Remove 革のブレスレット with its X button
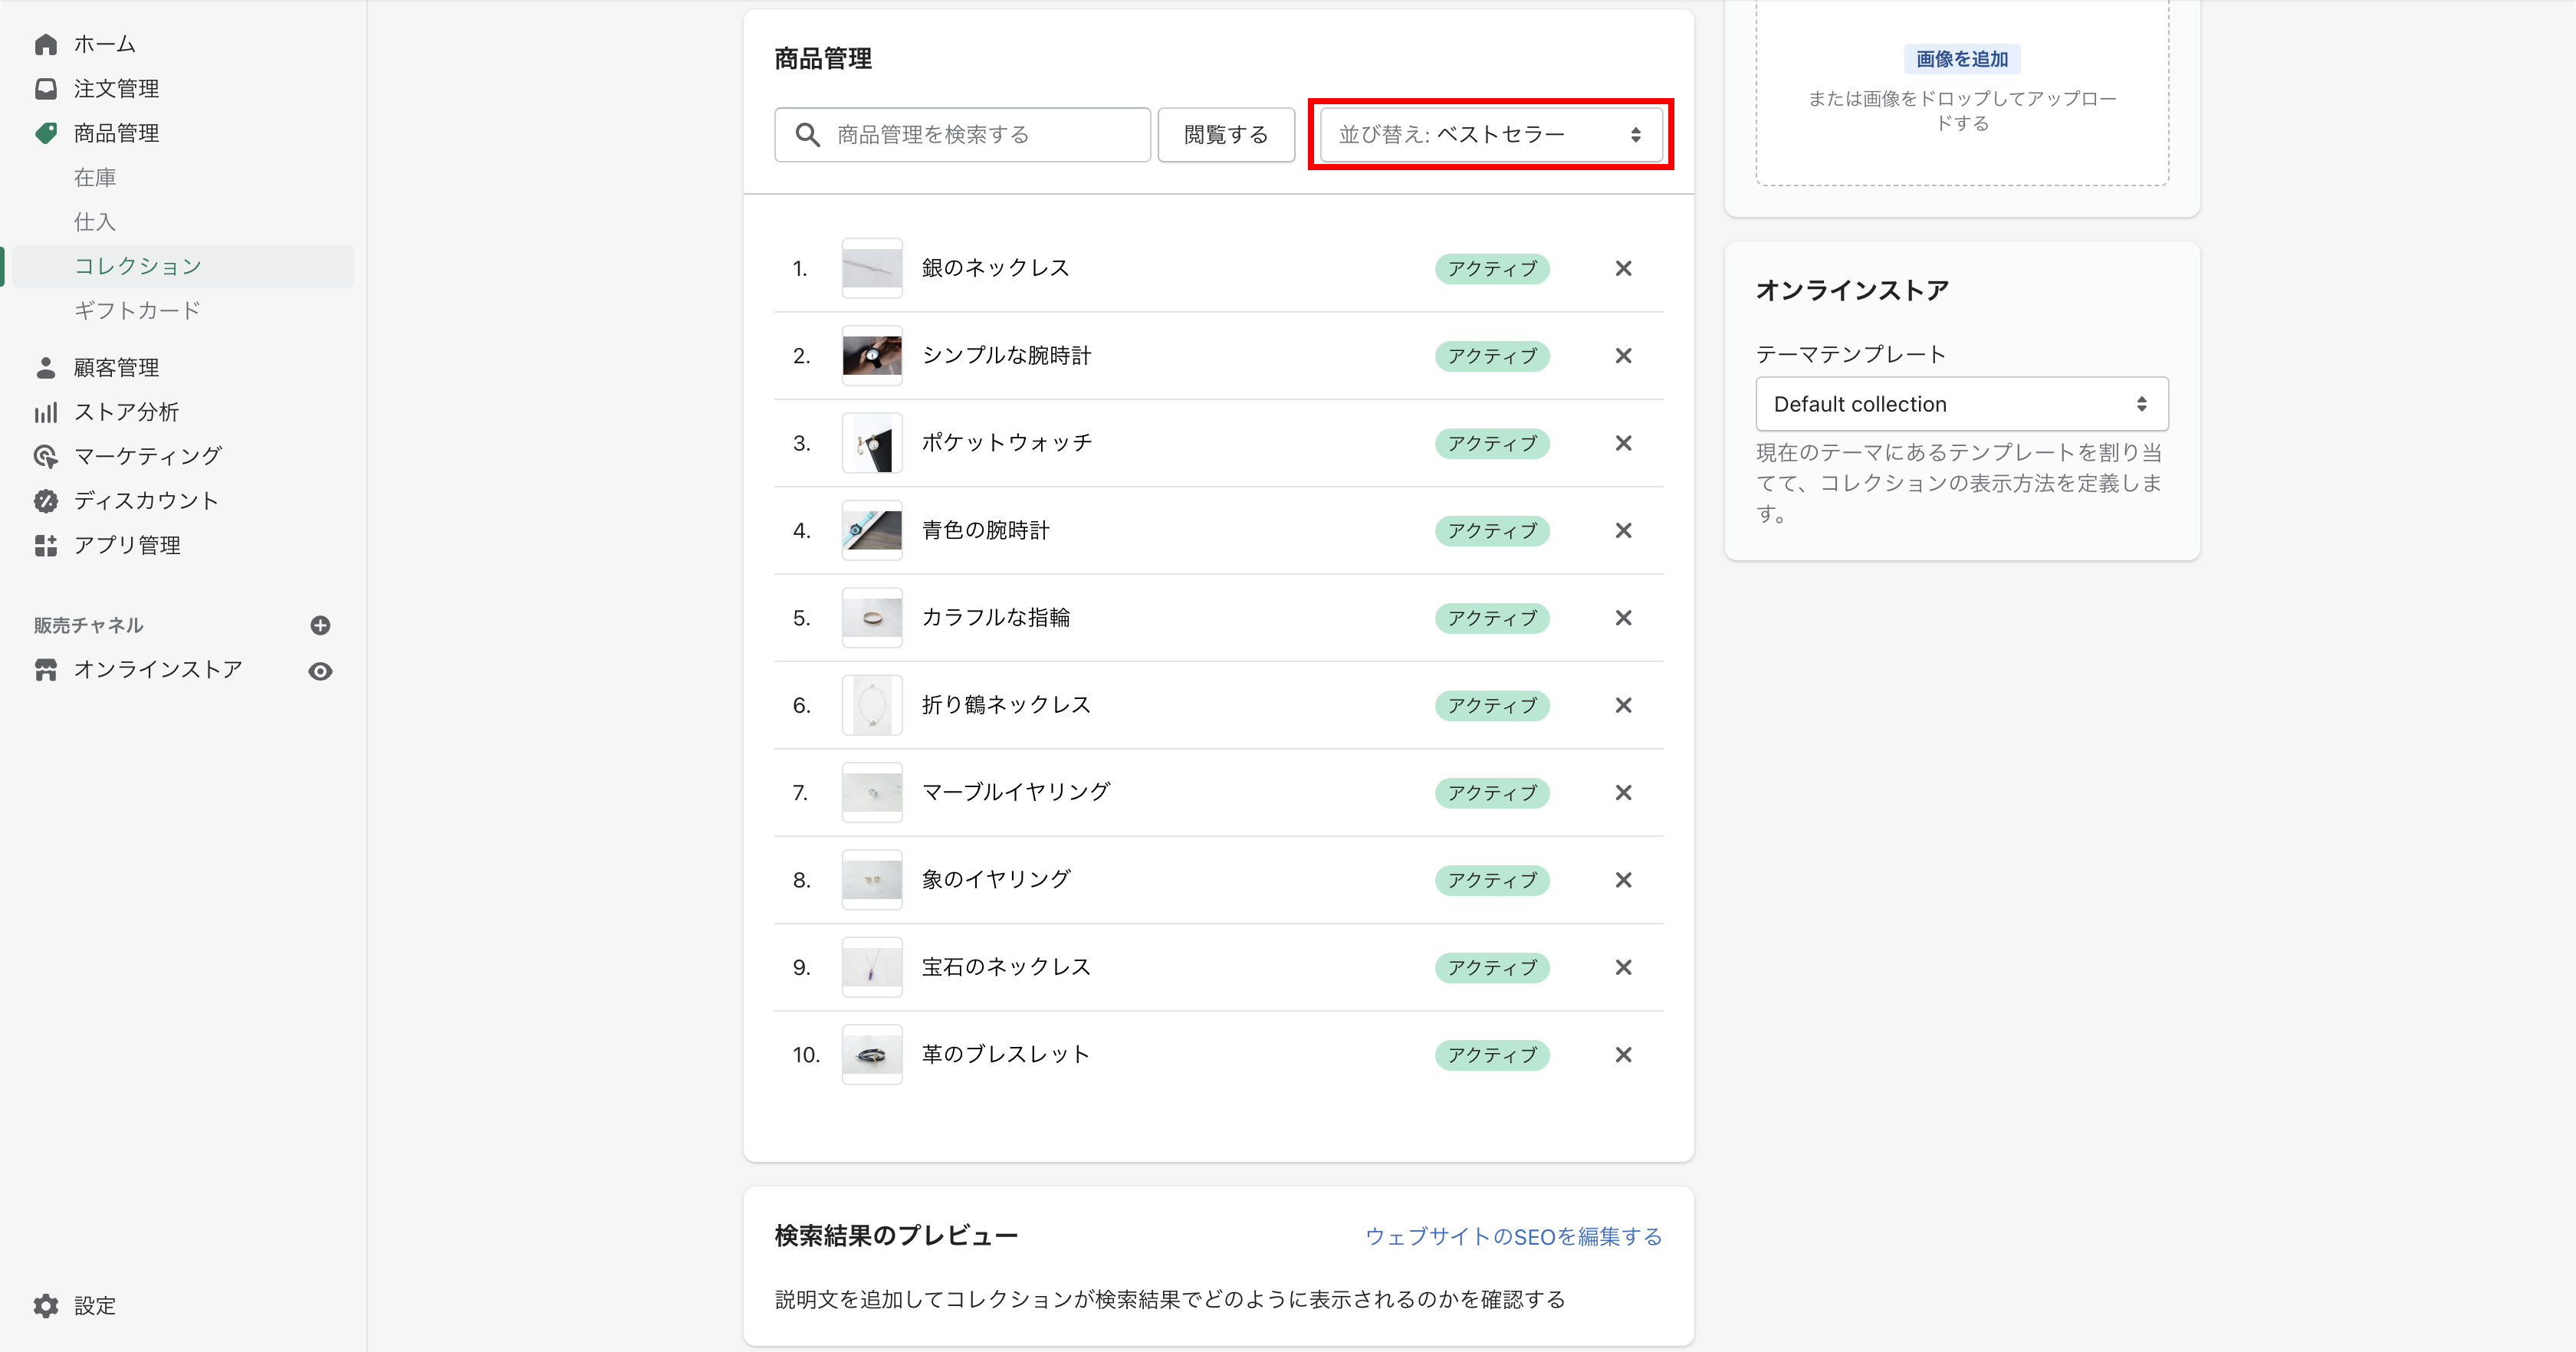This screenshot has width=2576, height=1352. 1623,1055
